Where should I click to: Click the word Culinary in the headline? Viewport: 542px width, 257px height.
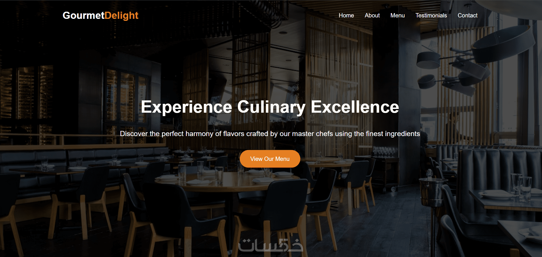pos(271,107)
